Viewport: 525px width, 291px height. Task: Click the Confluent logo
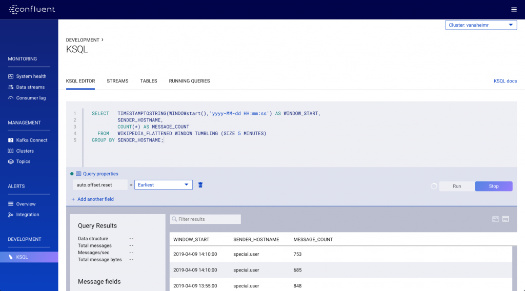coord(32,9)
